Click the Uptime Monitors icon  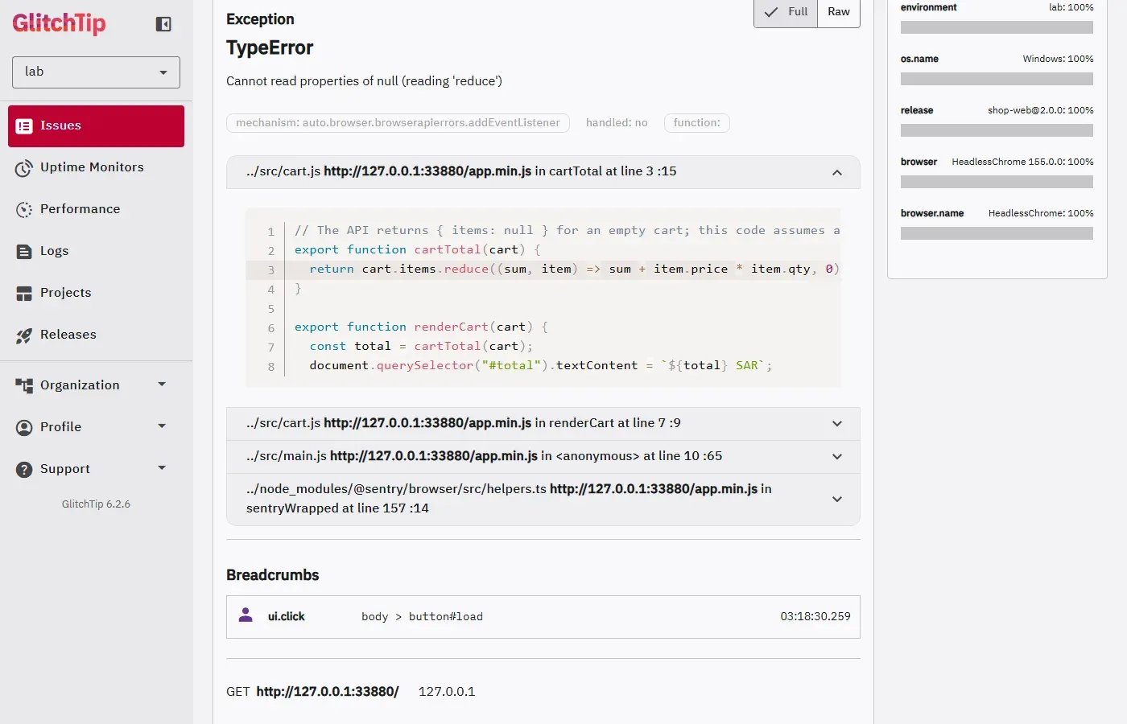click(x=24, y=167)
